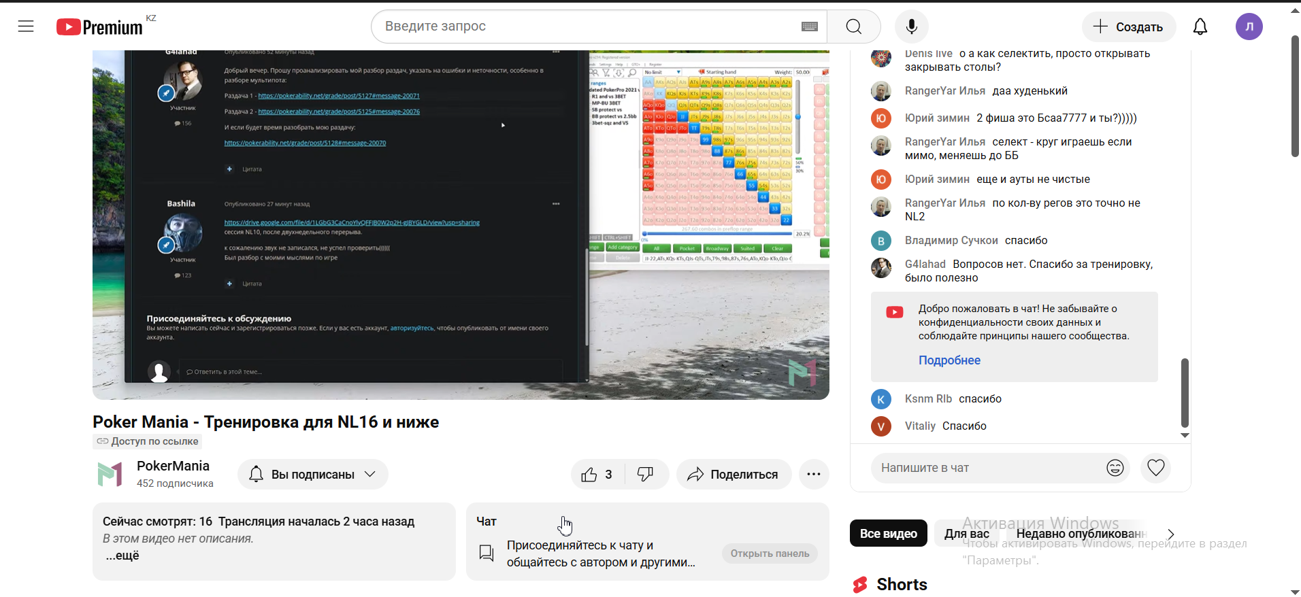Click the Доступ по ссылке badge

[148, 441]
